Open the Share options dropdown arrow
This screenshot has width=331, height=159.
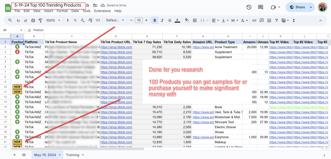pyautogui.click(x=311, y=7)
